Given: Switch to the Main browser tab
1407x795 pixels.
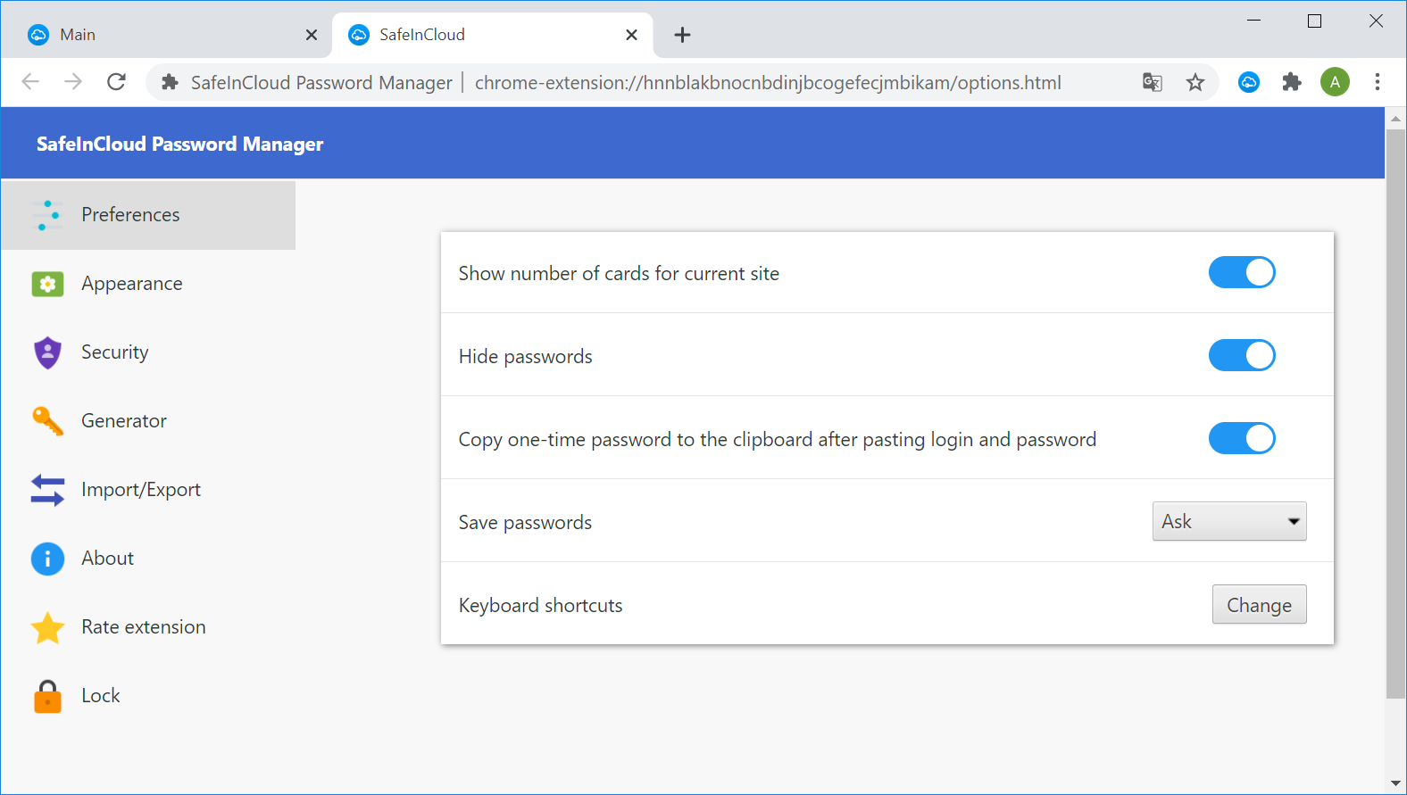Looking at the screenshot, I should click(161, 35).
